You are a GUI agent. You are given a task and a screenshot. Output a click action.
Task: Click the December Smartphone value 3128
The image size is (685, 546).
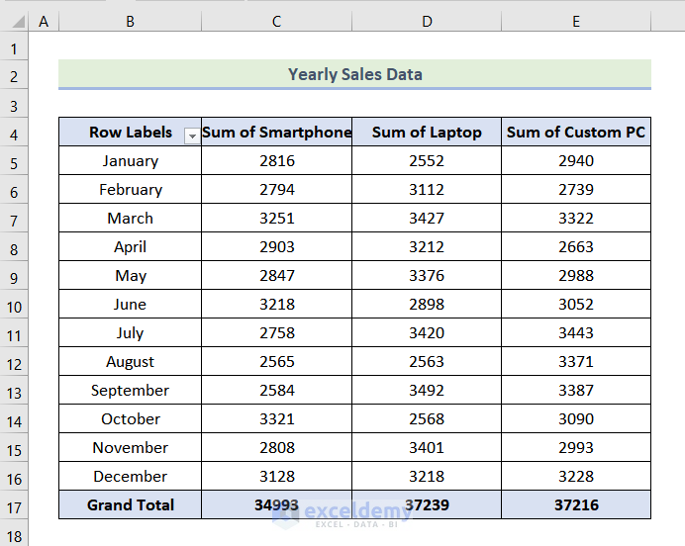pyautogui.click(x=276, y=477)
